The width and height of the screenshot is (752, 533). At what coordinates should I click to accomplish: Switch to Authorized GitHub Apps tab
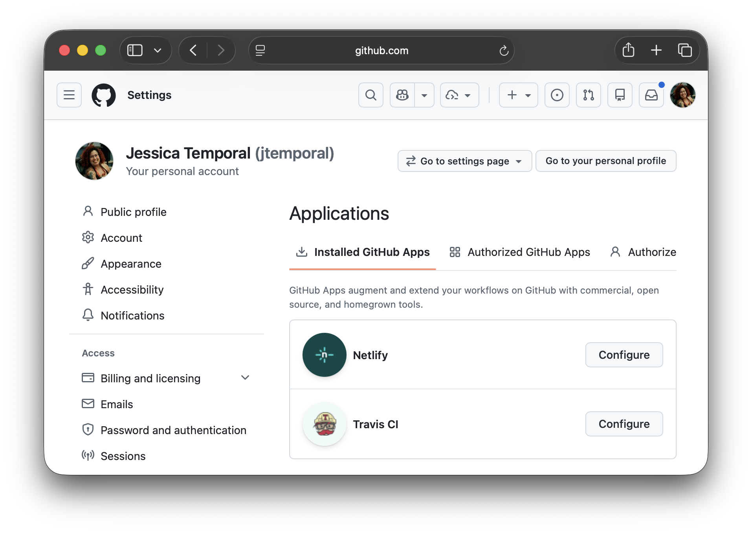pyautogui.click(x=519, y=252)
